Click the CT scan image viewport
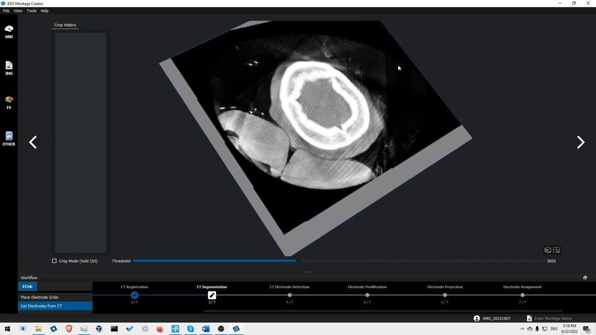Viewport: 596px width, 335px height. [316, 138]
